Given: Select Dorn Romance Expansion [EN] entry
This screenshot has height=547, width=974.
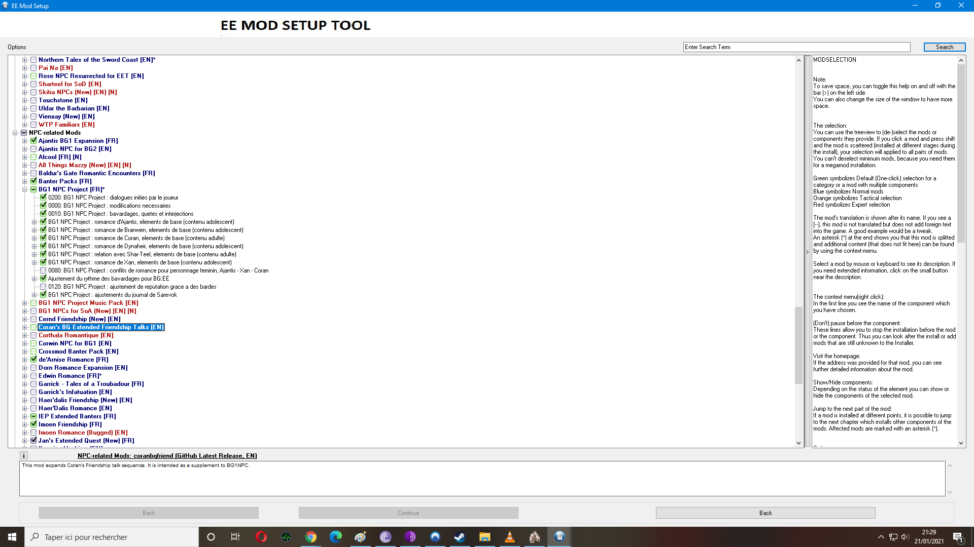Looking at the screenshot, I should [83, 368].
